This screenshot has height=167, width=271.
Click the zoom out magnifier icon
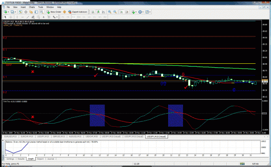(x=115, y=12)
